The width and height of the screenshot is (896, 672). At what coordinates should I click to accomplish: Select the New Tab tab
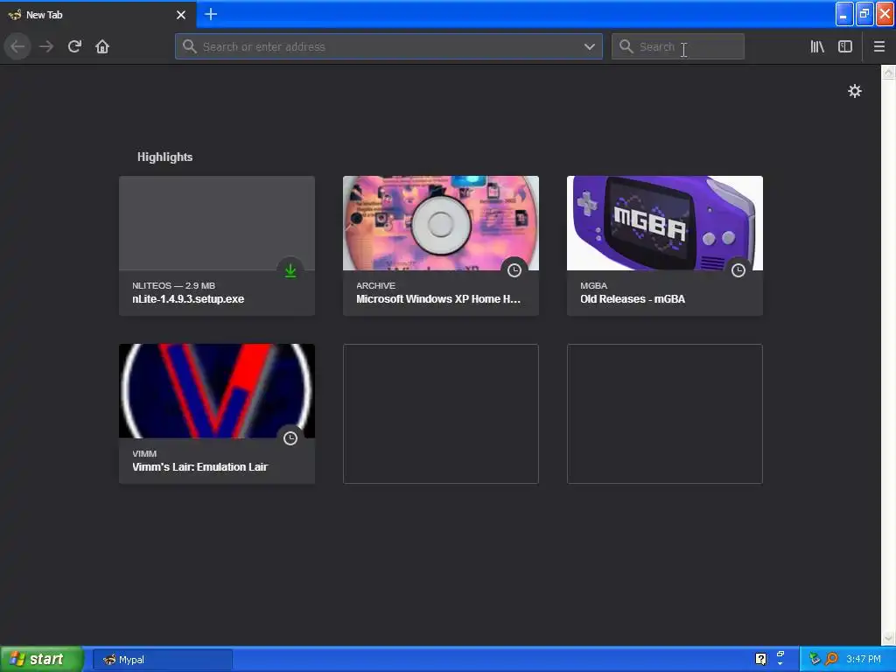(x=97, y=15)
